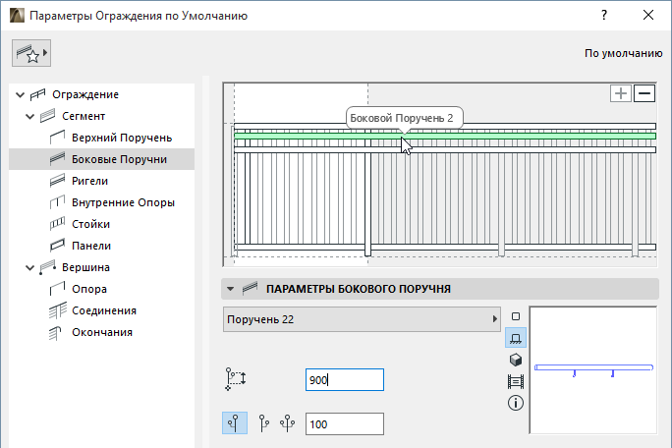Viewport: 672px width, 448px height.
Task: Click the Соединения connections icon
Action: point(57,310)
